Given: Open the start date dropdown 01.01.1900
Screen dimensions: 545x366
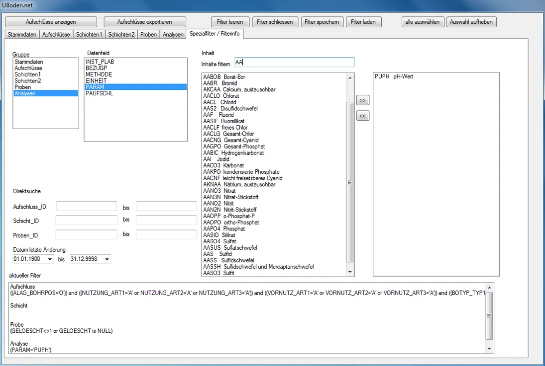Looking at the screenshot, I should pyautogui.click(x=50, y=259).
